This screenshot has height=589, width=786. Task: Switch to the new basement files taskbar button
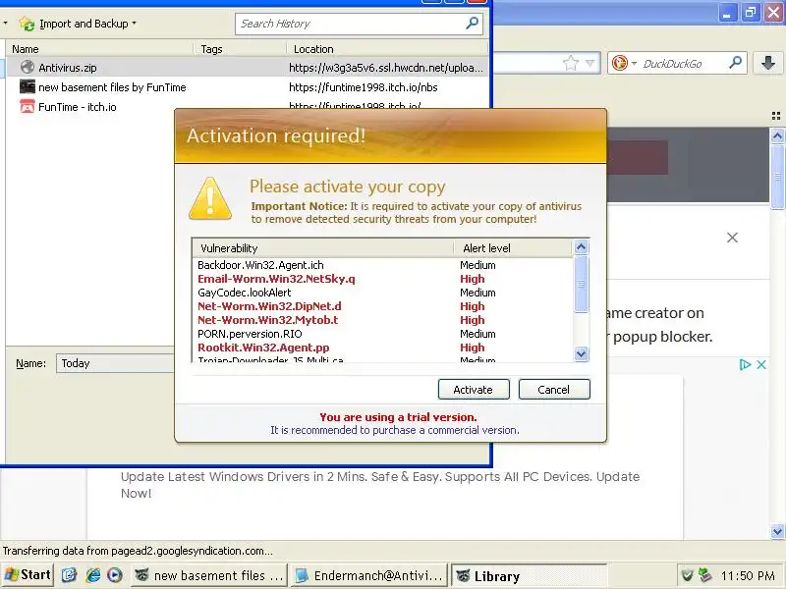(x=209, y=575)
